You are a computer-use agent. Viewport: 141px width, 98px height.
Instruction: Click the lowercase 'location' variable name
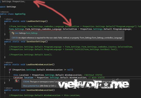pos(29,78)
